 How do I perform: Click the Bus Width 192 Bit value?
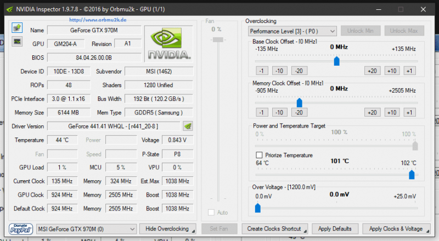[x=159, y=99]
